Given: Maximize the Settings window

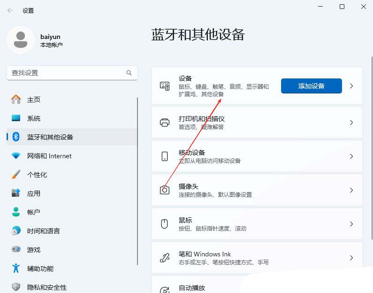Looking at the screenshot, I should (x=342, y=7).
